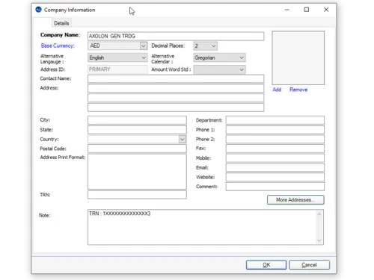Click the Mobile field
The width and height of the screenshot is (374, 280).
[275, 158]
